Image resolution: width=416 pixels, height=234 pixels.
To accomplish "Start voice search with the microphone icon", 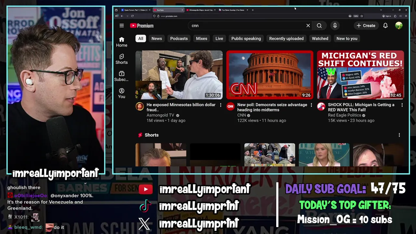I will [x=335, y=26].
